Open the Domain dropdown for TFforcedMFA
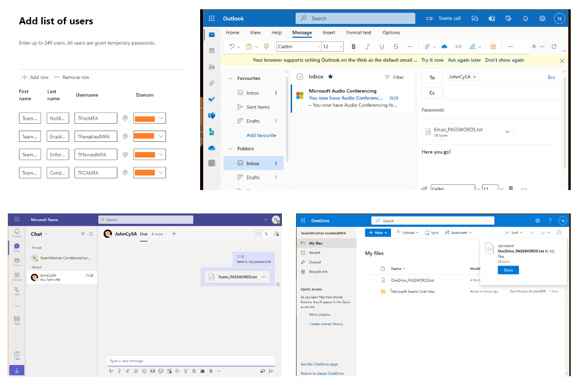This screenshot has height=385, width=578. tap(149, 154)
